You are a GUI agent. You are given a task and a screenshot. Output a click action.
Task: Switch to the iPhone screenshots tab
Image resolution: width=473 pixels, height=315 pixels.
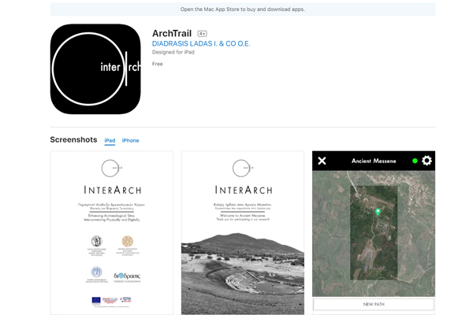(x=130, y=140)
